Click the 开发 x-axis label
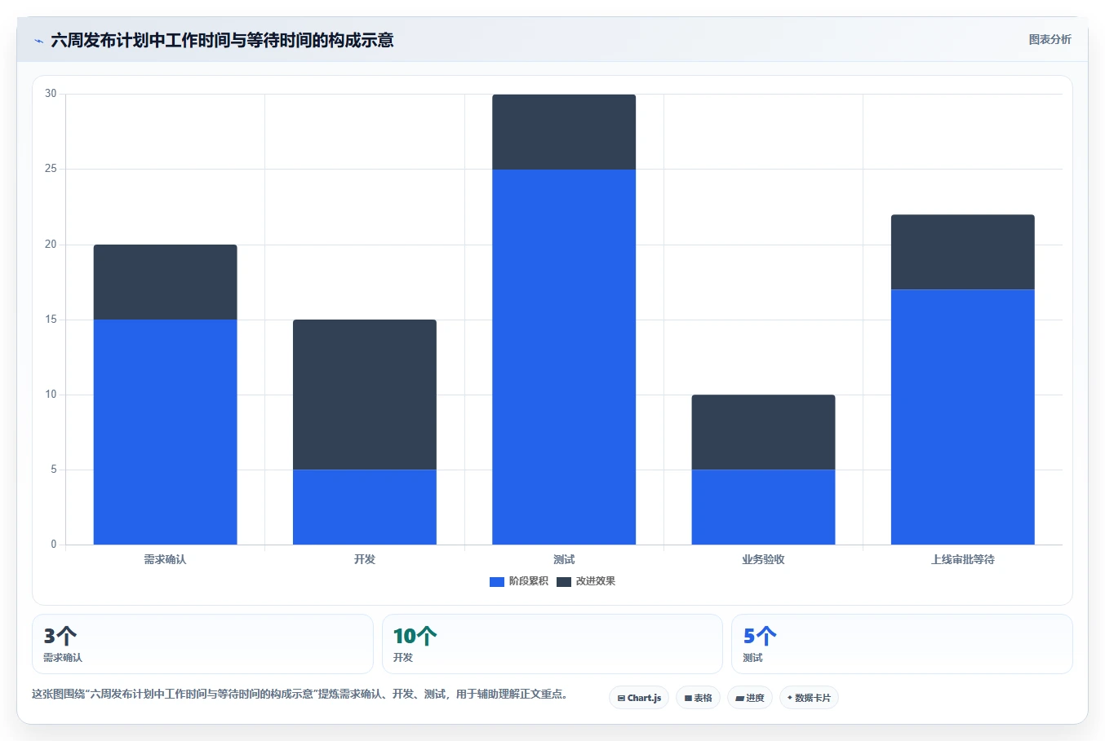Screen dimensions: 1105x741 coord(365,559)
